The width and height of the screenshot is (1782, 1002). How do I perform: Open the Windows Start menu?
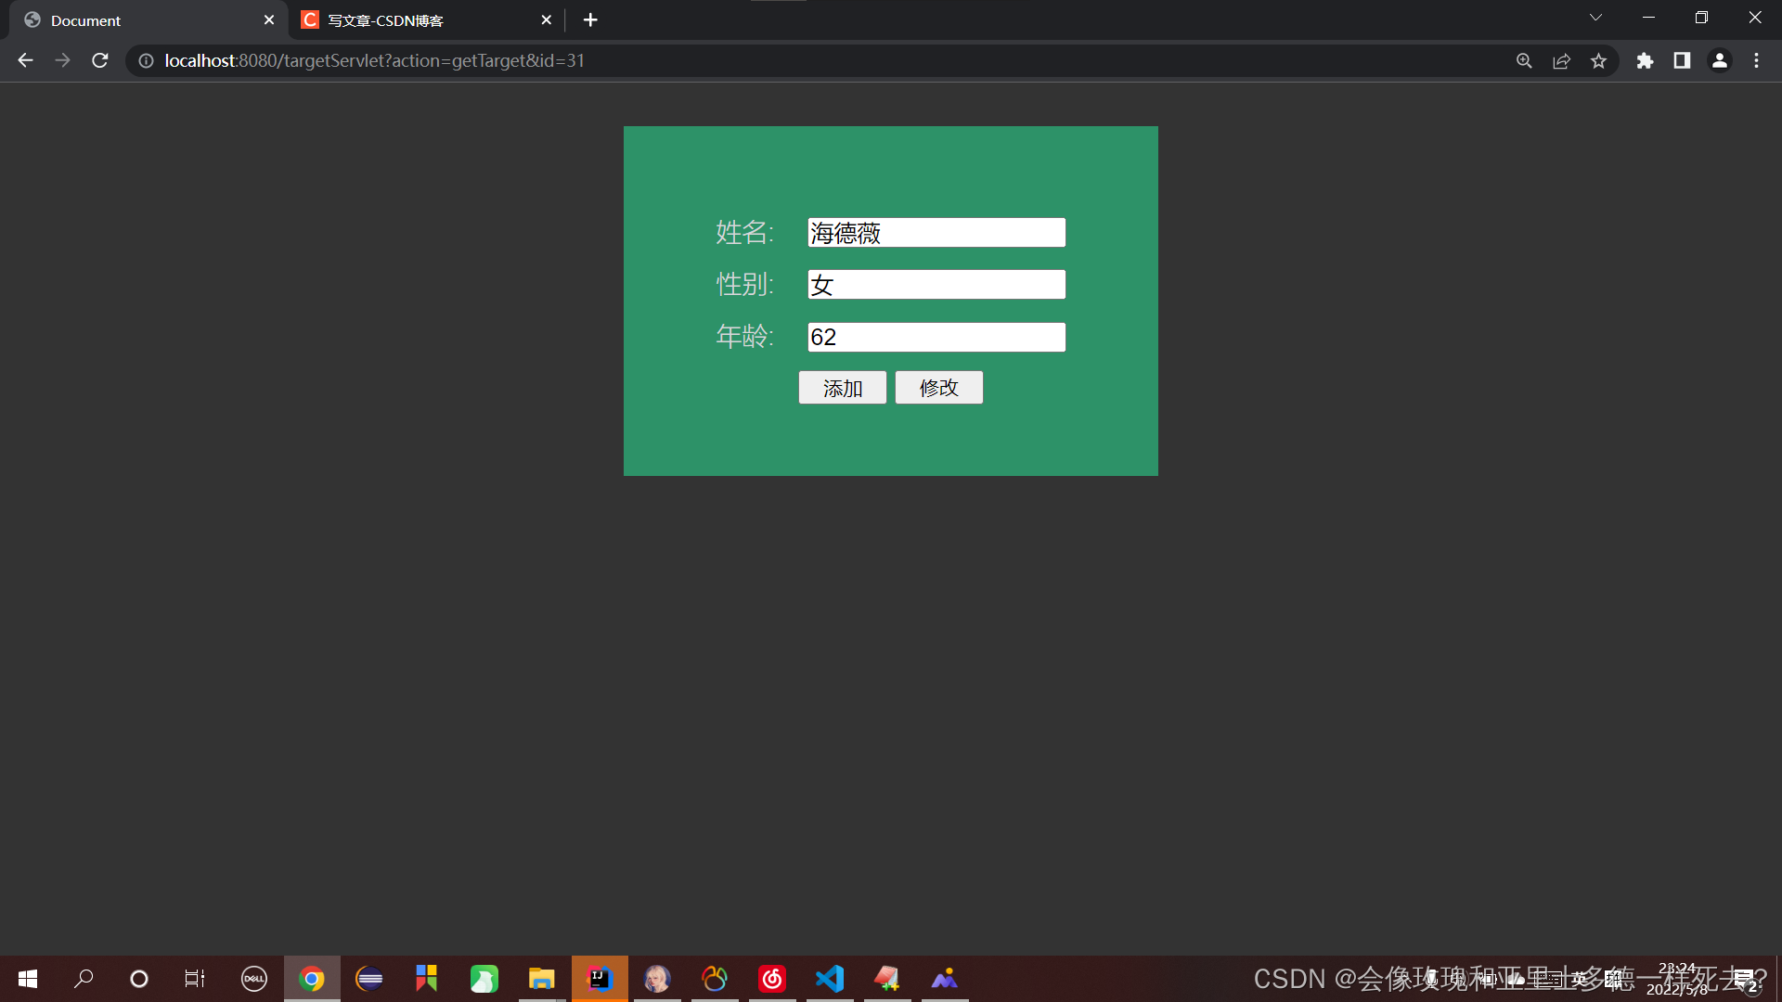[27, 979]
